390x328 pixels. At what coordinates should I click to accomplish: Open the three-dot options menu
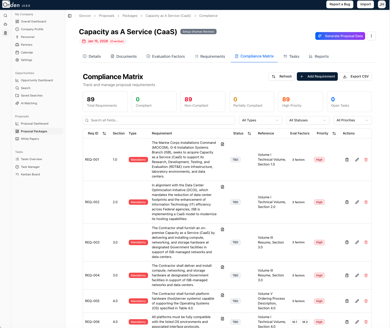tap(371, 36)
